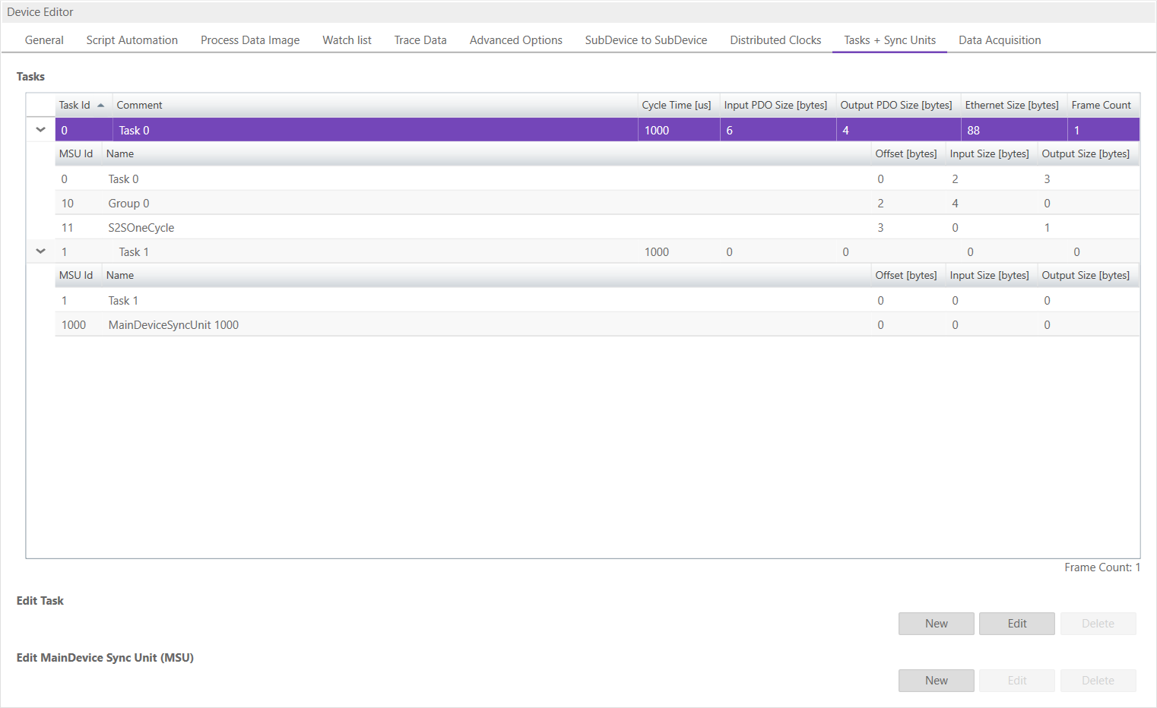Open SubDevice to SubDevice tab
The height and width of the screenshot is (708, 1157).
pyautogui.click(x=645, y=40)
